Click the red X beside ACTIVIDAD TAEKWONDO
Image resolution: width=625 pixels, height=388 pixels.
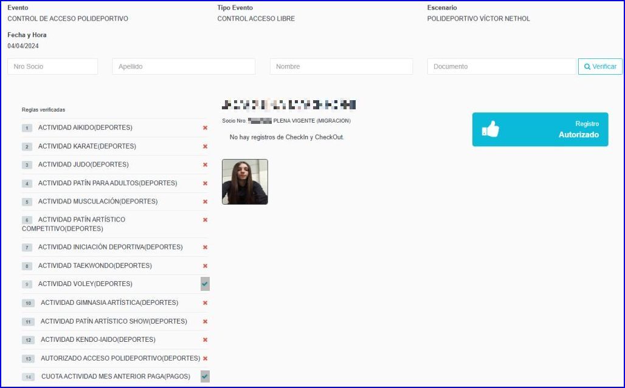click(x=205, y=266)
